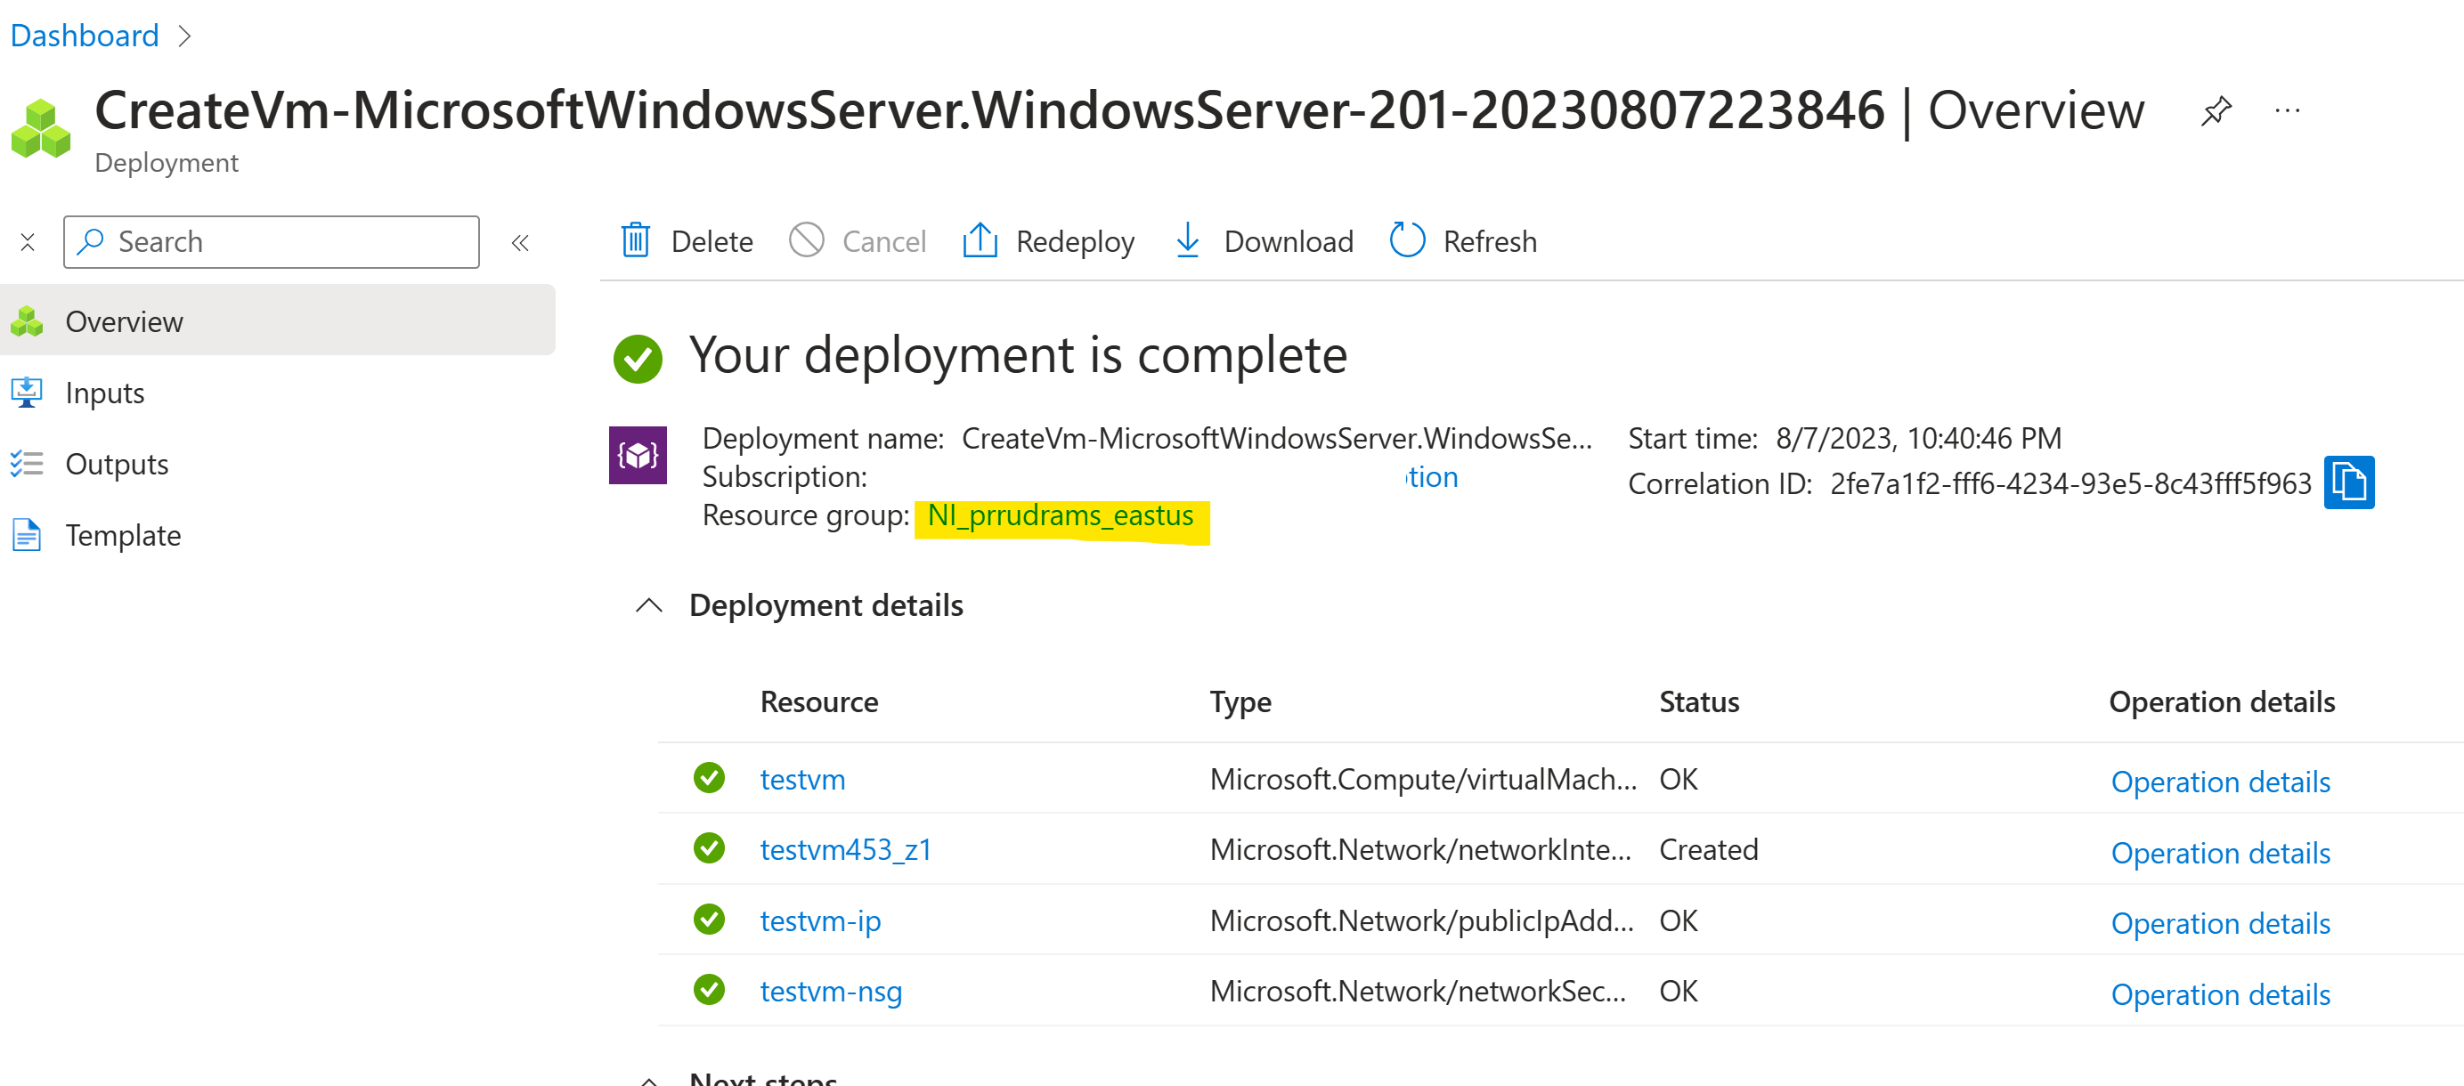Focus the Search input field
This screenshot has height=1086, width=2464.
pos(272,242)
